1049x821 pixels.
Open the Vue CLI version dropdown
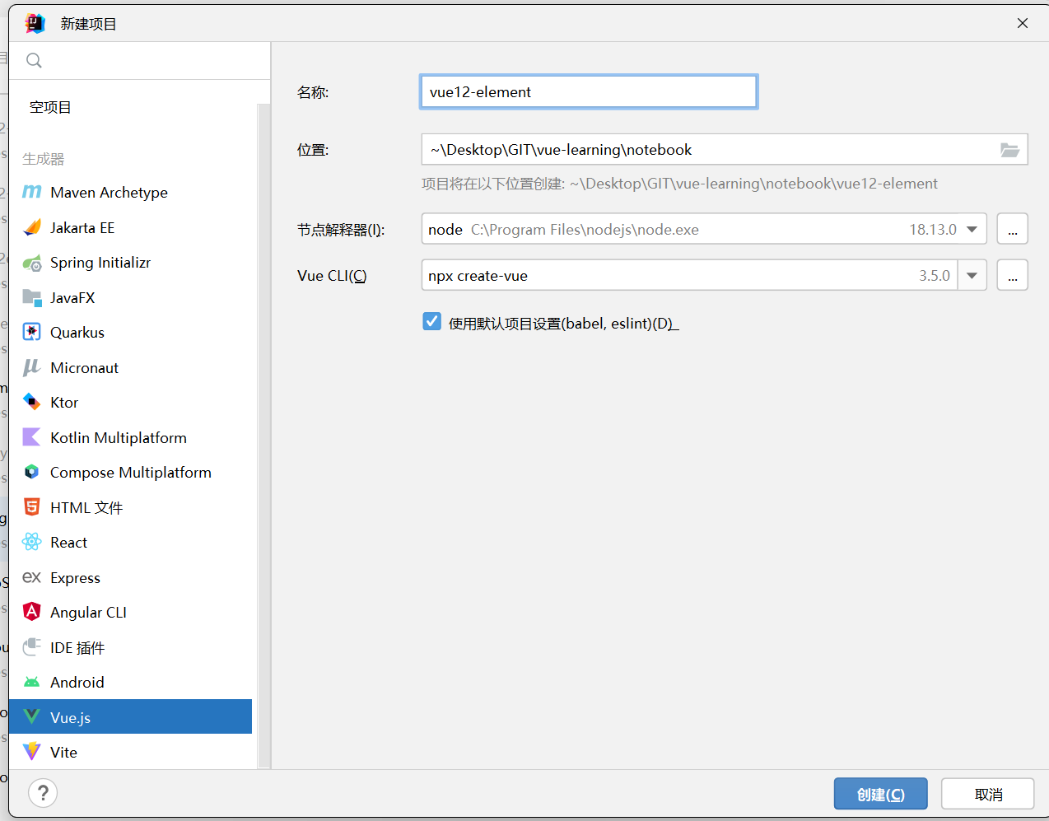coord(972,275)
